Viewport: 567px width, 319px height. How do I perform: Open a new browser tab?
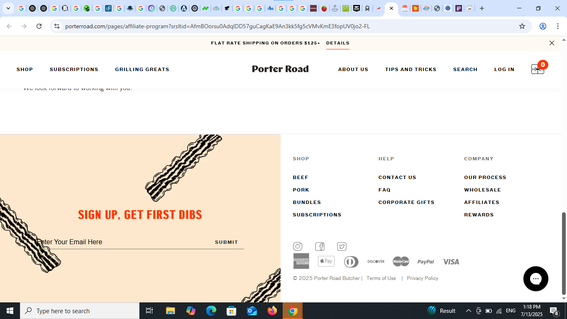482,8
